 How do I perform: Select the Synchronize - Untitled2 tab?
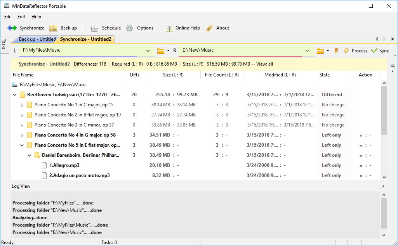pyautogui.click(x=86, y=39)
